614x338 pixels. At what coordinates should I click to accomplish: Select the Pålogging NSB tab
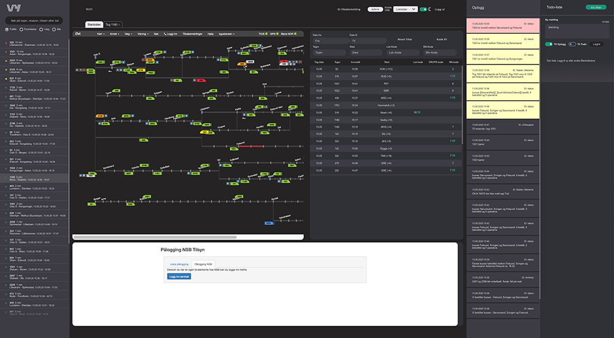pos(203,264)
